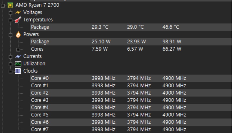The width and height of the screenshot is (232, 133).
Task: Select the Utilization tree label
Action: click(x=34, y=64)
